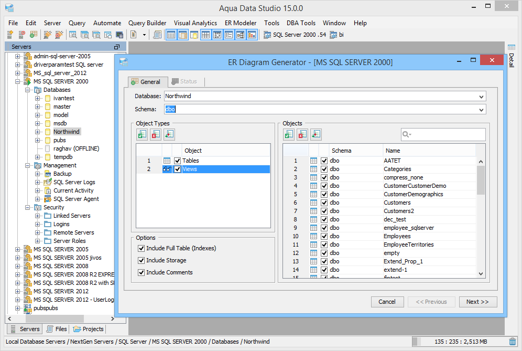This screenshot has width=522, height=351.
Task: Click the Cancel button
Action: tap(387, 302)
